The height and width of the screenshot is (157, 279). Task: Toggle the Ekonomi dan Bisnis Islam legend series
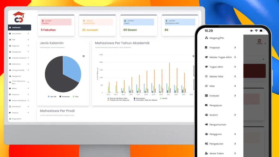pos(117,98)
